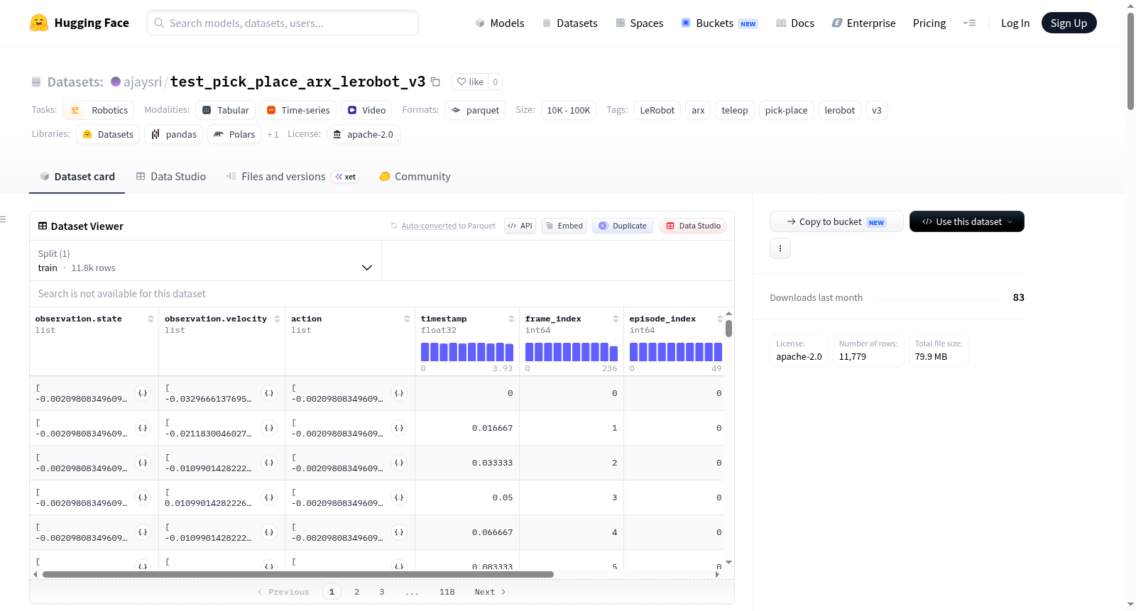Screen dimensions: 1136x611
Task: Click the apache-2.0 license tag
Action: 364,134
